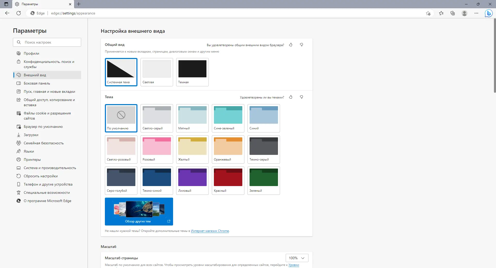Click the profile avatar icon
The width and height of the screenshot is (496, 268).
pos(464,13)
